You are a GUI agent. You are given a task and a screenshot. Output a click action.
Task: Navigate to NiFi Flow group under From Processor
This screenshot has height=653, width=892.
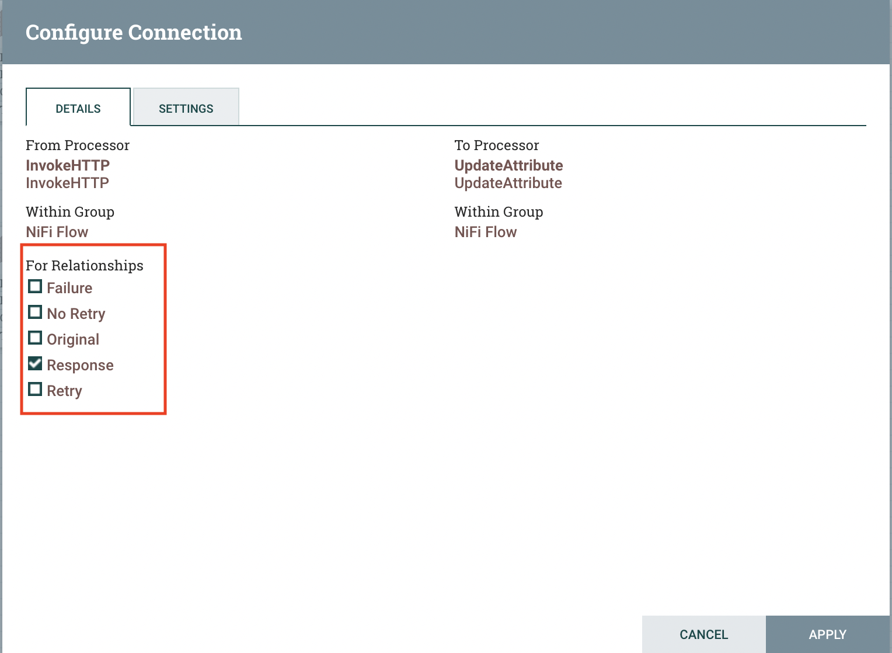pyautogui.click(x=57, y=232)
